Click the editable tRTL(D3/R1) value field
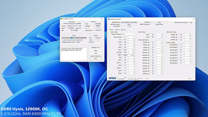 click(x=188, y=63)
